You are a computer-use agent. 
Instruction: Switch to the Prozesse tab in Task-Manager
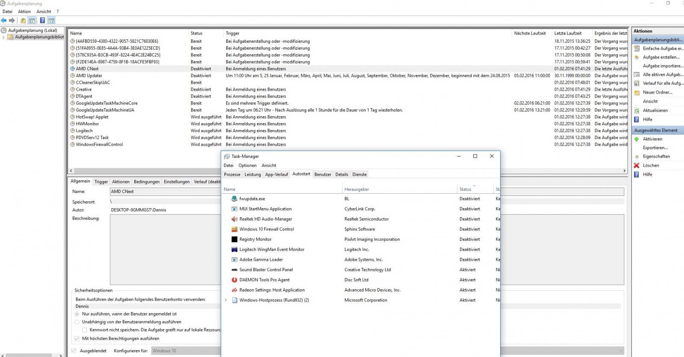click(232, 174)
